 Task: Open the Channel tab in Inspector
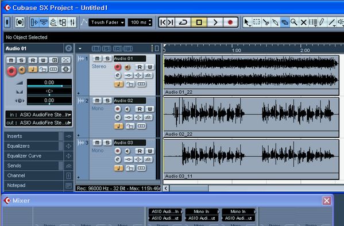34,175
